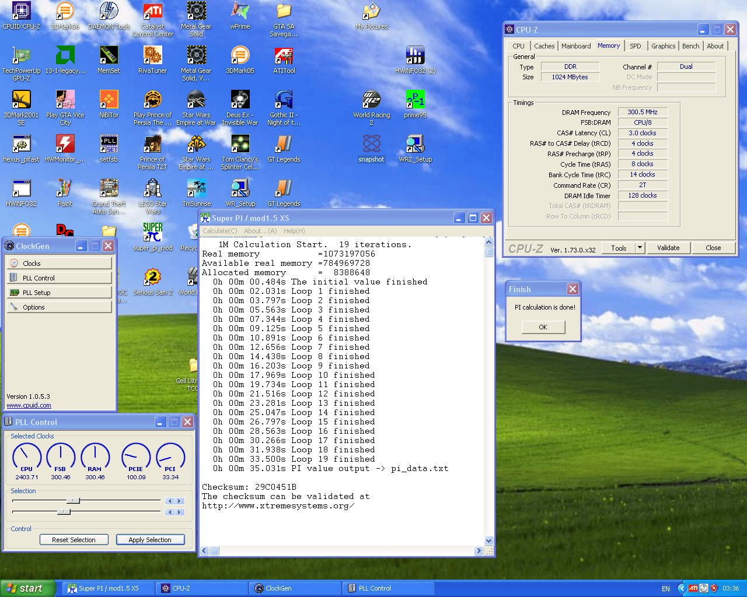747x597 pixels.
Task: Open the RivaTuner desktop icon
Action: tap(153, 61)
